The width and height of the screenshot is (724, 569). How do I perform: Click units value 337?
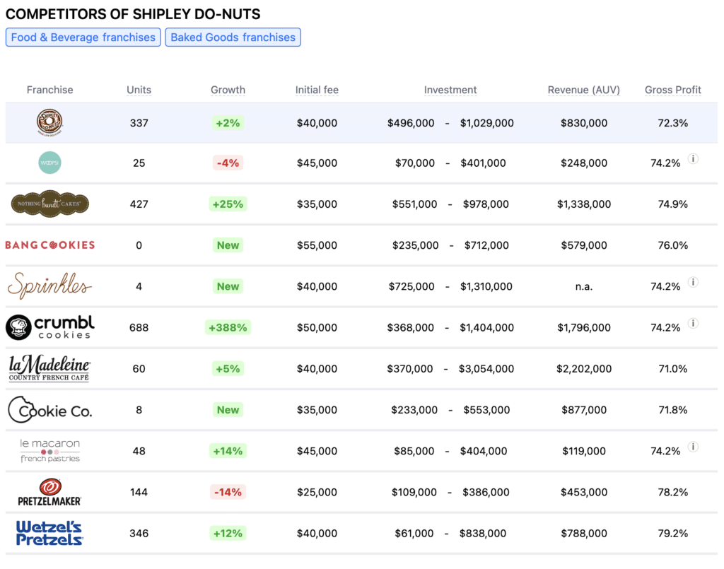(x=139, y=123)
